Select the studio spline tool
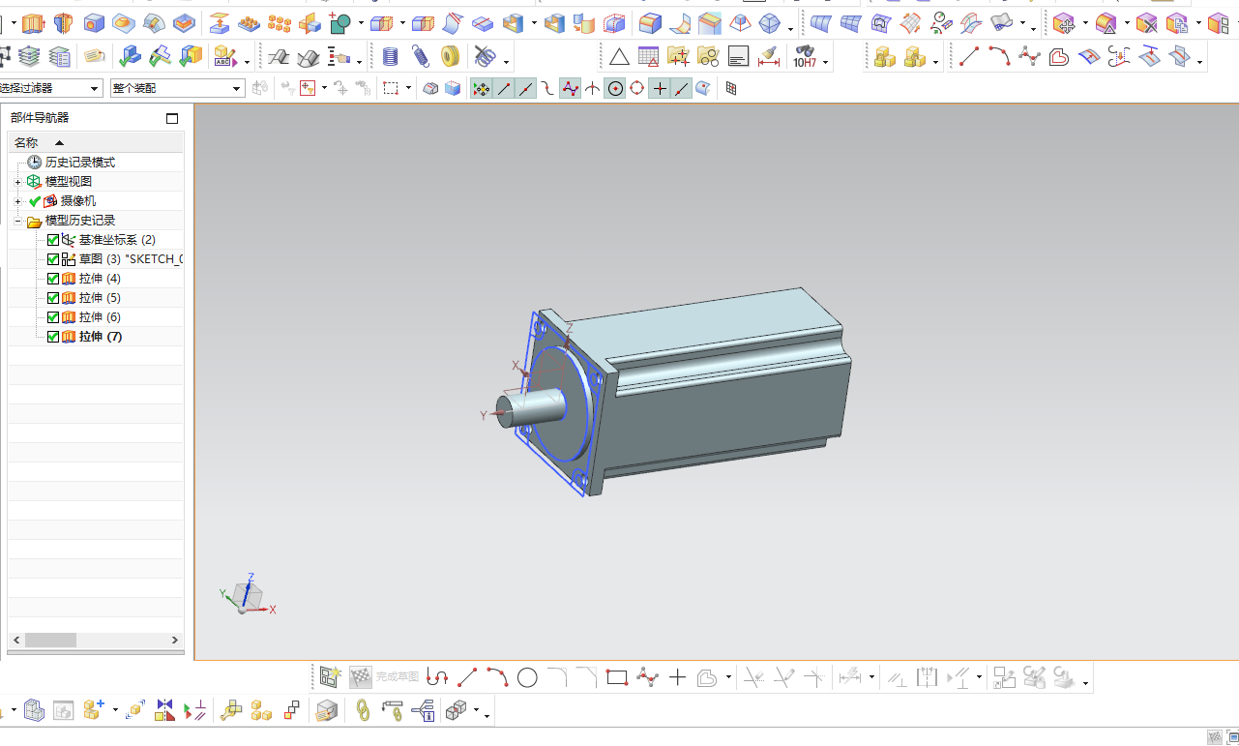Viewport: 1239px width, 746px height. pos(1029,57)
